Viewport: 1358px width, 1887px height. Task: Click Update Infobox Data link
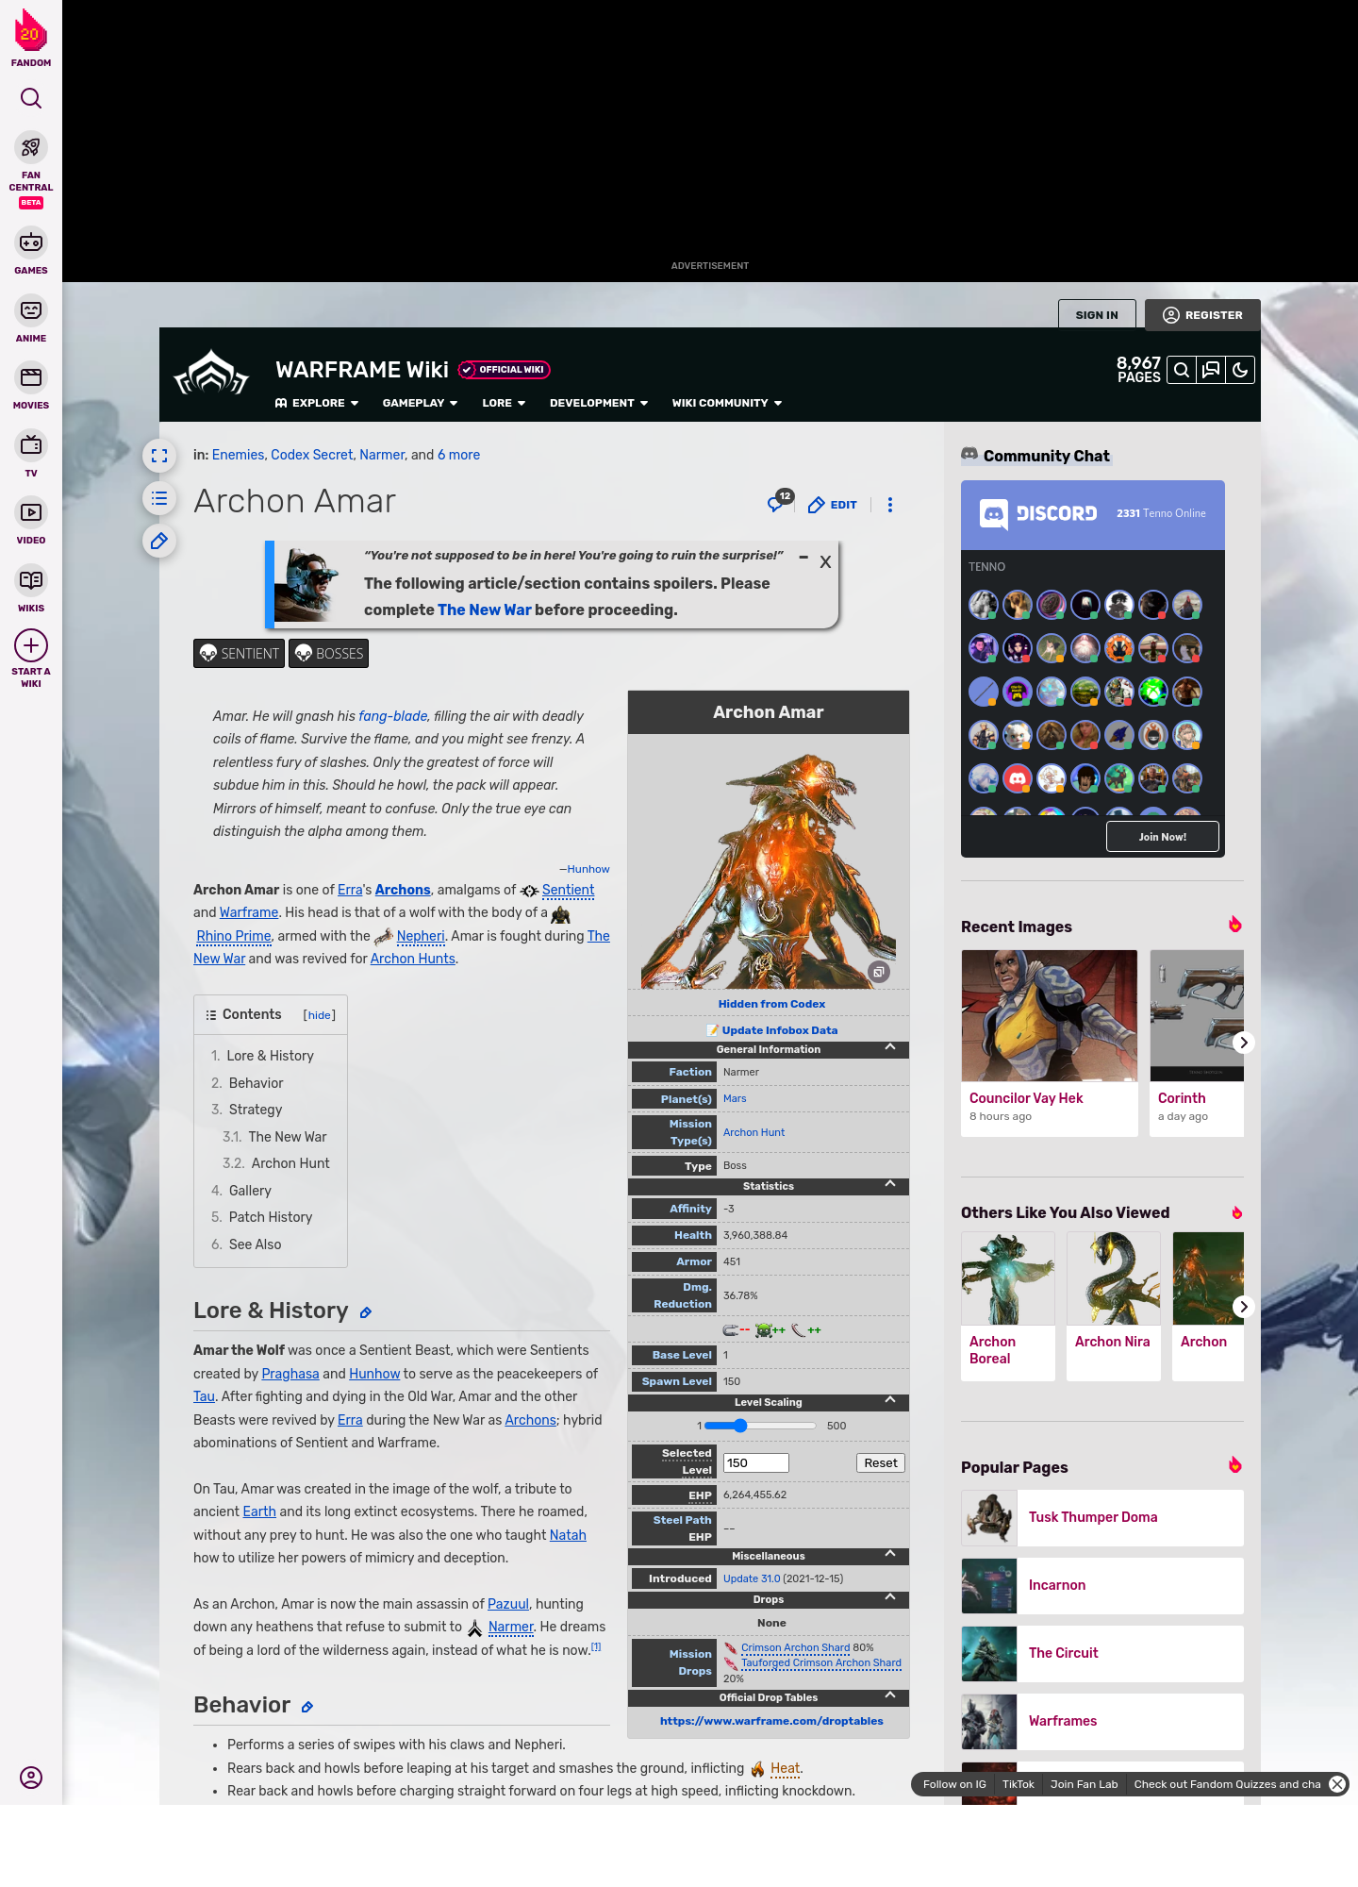click(x=779, y=1030)
